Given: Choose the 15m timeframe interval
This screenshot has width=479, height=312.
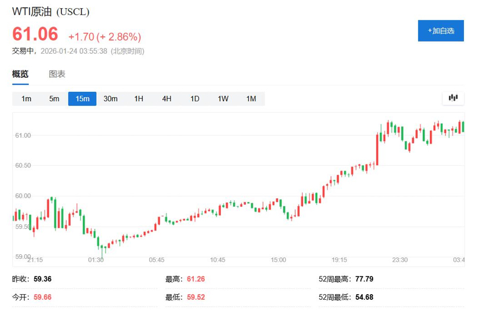Looking at the screenshot, I should pyautogui.click(x=82, y=99).
